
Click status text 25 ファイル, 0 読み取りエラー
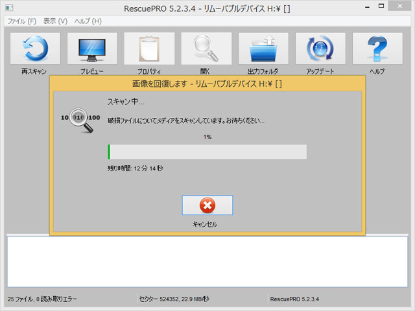click(42, 299)
